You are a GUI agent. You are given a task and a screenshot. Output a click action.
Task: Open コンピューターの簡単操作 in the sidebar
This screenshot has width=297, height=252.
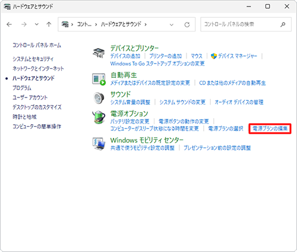point(37,127)
